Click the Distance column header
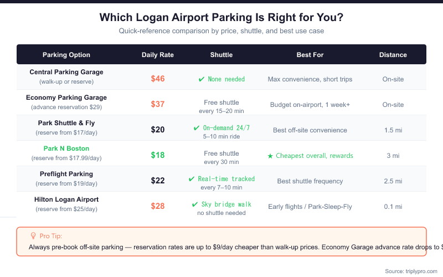The height and width of the screenshot is (277, 443). 393,55
